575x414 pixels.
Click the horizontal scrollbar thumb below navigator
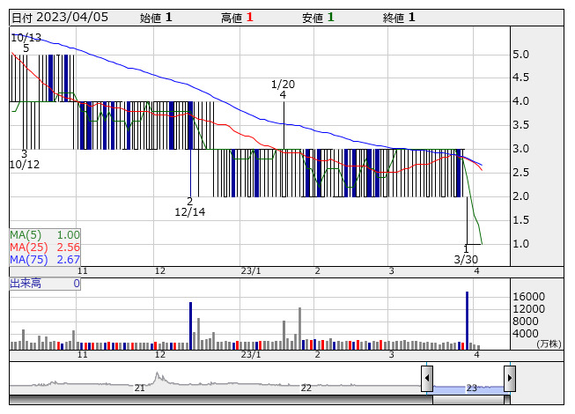tap(468, 400)
